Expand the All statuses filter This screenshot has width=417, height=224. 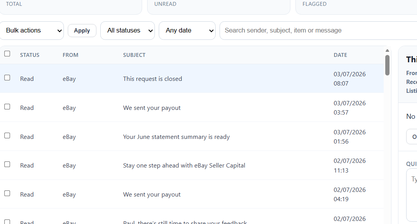pyautogui.click(x=127, y=31)
